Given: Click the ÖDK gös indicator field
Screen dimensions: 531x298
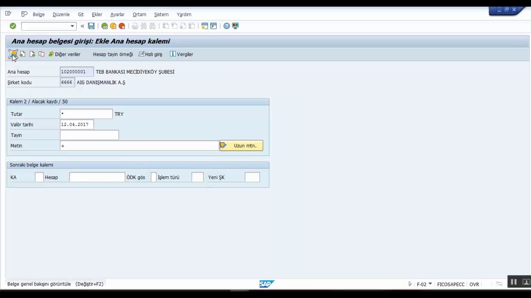Looking at the screenshot, I should coord(153,177).
